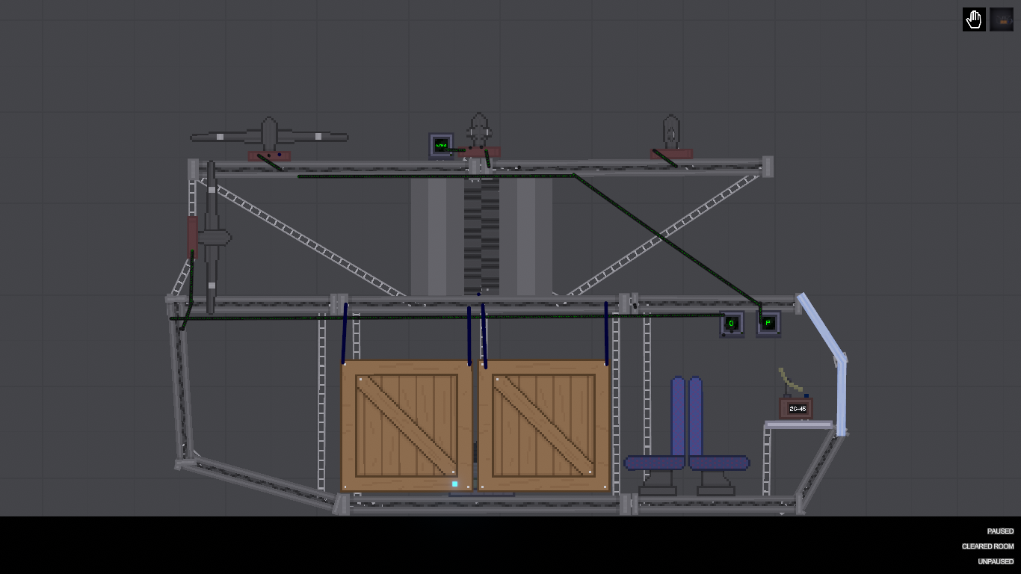Click the large horizontal rotor on the roof
Viewport: 1021px width, 574px height.
point(269,136)
